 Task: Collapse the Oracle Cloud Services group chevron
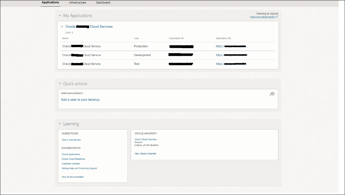62,27
